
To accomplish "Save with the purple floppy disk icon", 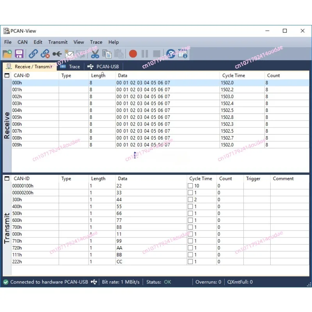I will (19, 54).
